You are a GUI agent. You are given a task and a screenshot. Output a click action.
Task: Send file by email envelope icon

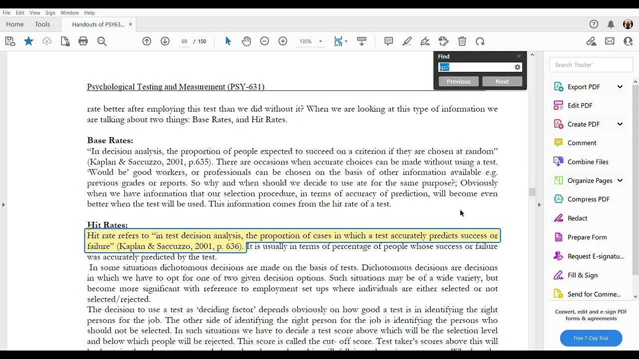coord(610,41)
